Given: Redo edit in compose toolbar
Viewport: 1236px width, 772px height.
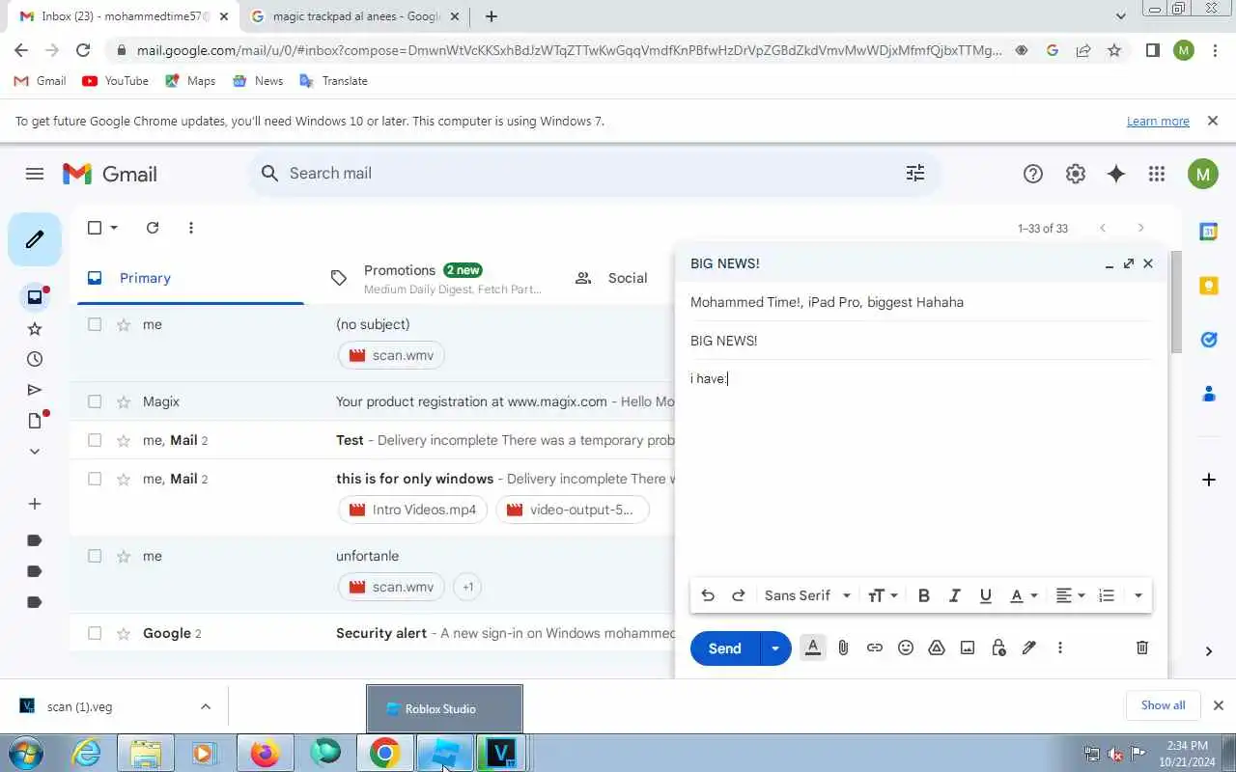Looking at the screenshot, I should pos(739,595).
